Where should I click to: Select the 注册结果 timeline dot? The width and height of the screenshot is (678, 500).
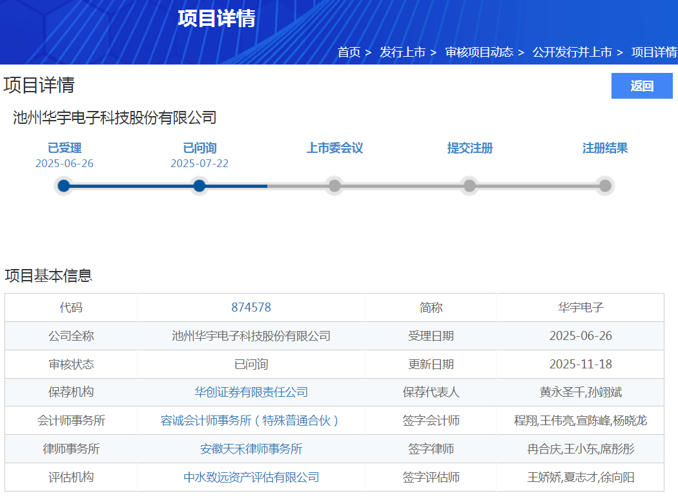605,186
